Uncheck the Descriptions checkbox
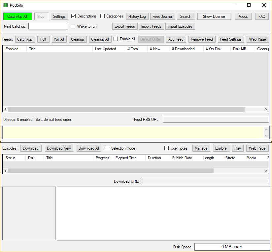This screenshot has width=272, height=252. click(x=74, y=16)
